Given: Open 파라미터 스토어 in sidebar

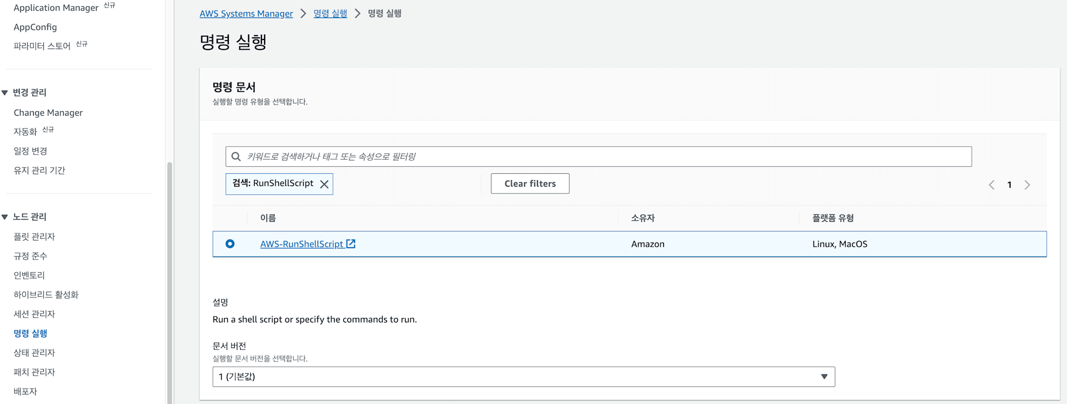Looking at the screenshot, I should pyautogui.click(x=42, y=46).
